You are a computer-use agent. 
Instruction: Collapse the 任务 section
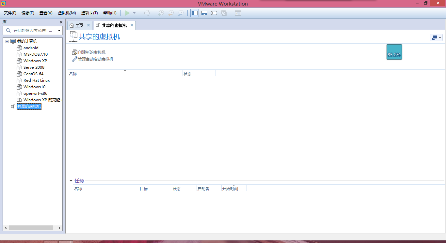(x=71, y=181)
